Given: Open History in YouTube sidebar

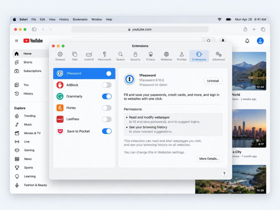Looking at the screenshot, I should point(28,94).
